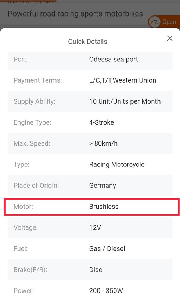180x294 pixels.
Task: Select the Supply Ability row
Action: point(90,101)
